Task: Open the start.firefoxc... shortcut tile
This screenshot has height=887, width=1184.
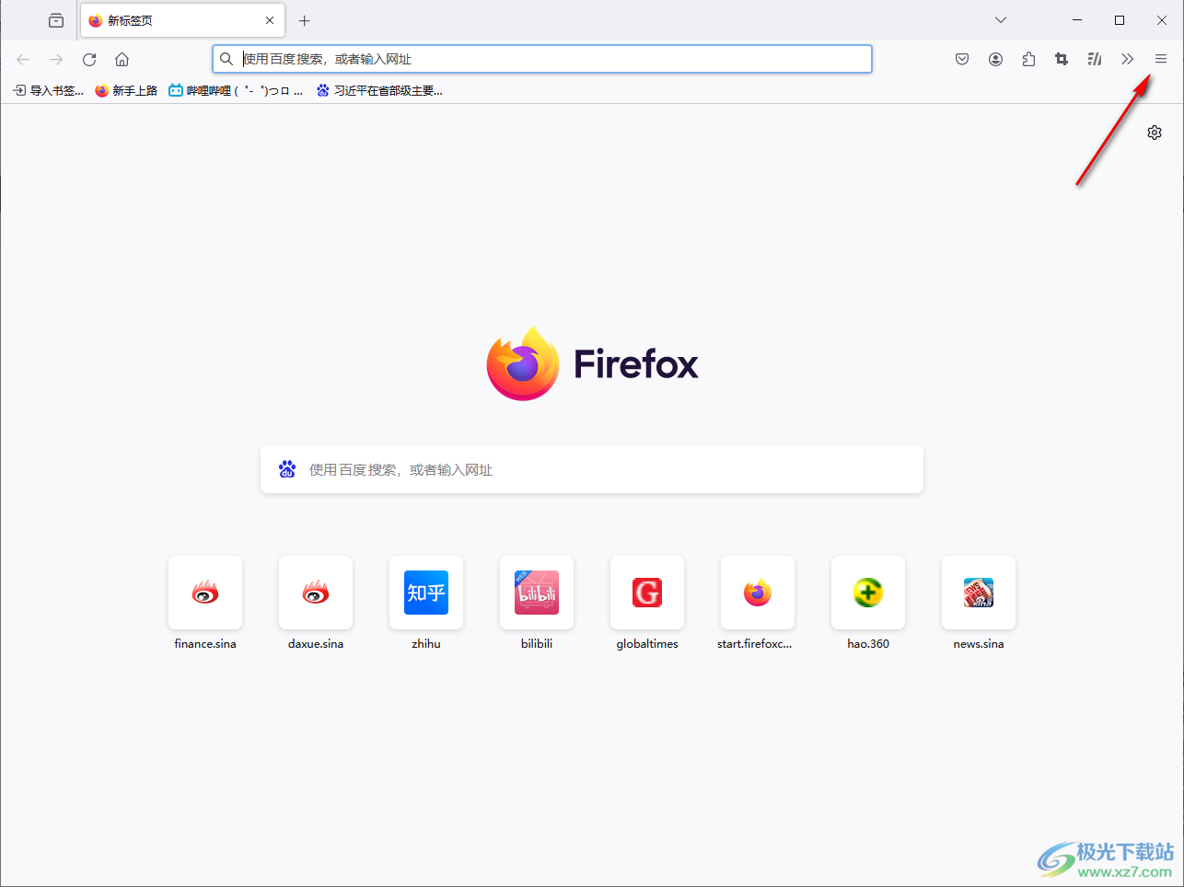Action: tap(758, 603)
